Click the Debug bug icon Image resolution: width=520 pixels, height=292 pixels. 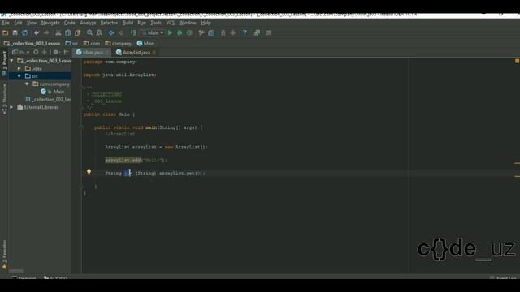click(180, 32)
